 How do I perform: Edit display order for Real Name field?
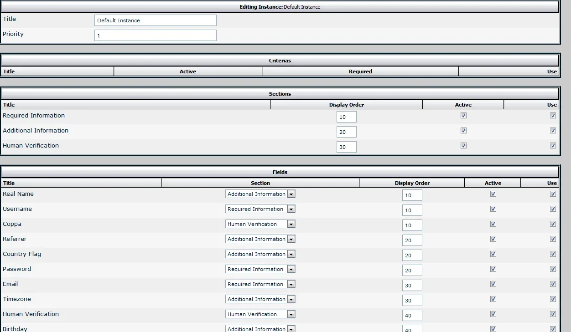[x=412, y=195]
